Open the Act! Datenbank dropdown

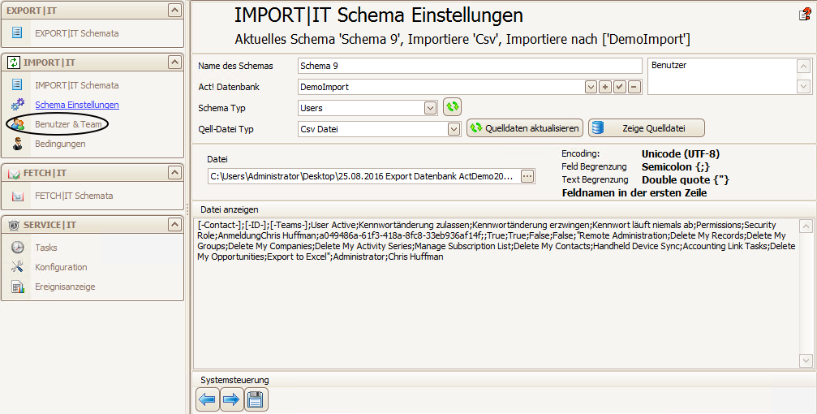click(x=591, y=87)
